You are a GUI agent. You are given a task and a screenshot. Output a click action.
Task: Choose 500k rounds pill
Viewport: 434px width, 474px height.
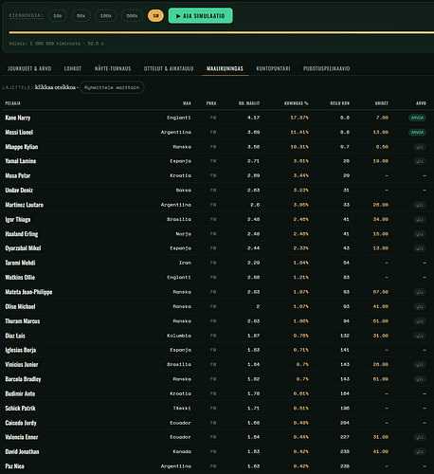coord(132,16)
